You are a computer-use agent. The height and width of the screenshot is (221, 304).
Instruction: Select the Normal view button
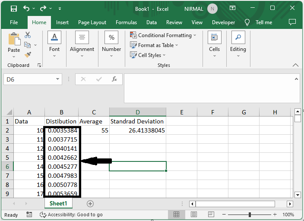click(x=177, y=215)
